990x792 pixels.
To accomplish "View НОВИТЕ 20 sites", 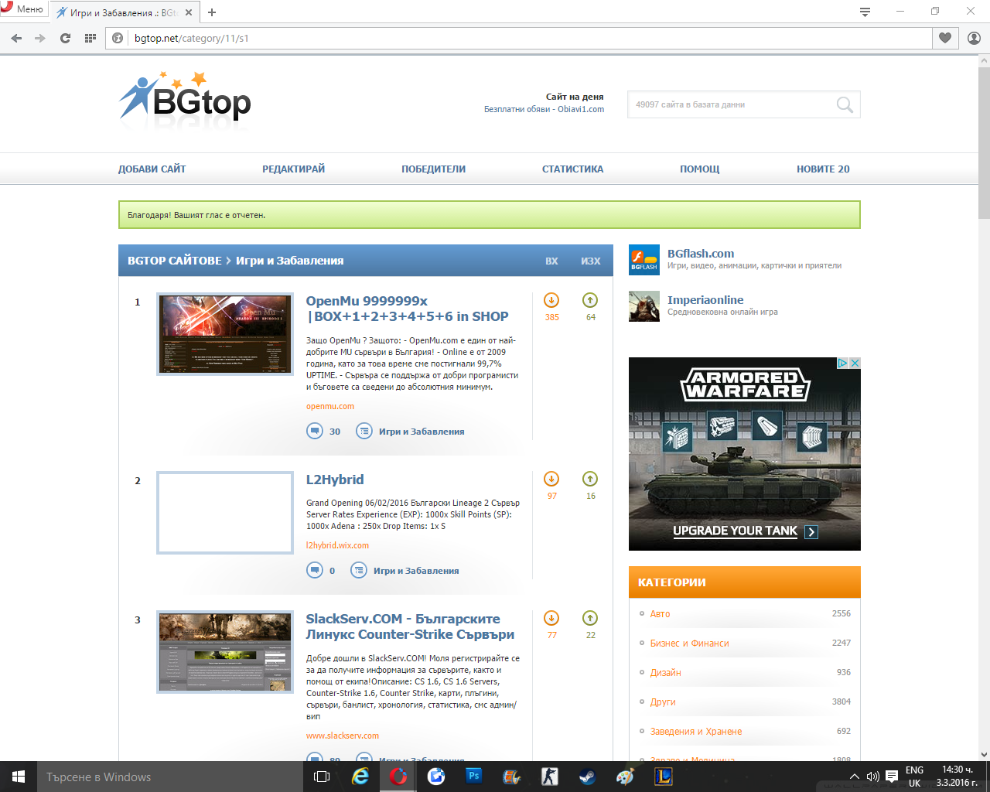I will pos(823,169).
